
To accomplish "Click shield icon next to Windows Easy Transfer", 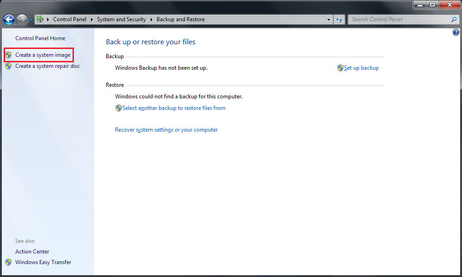I will tap(8, 262).
